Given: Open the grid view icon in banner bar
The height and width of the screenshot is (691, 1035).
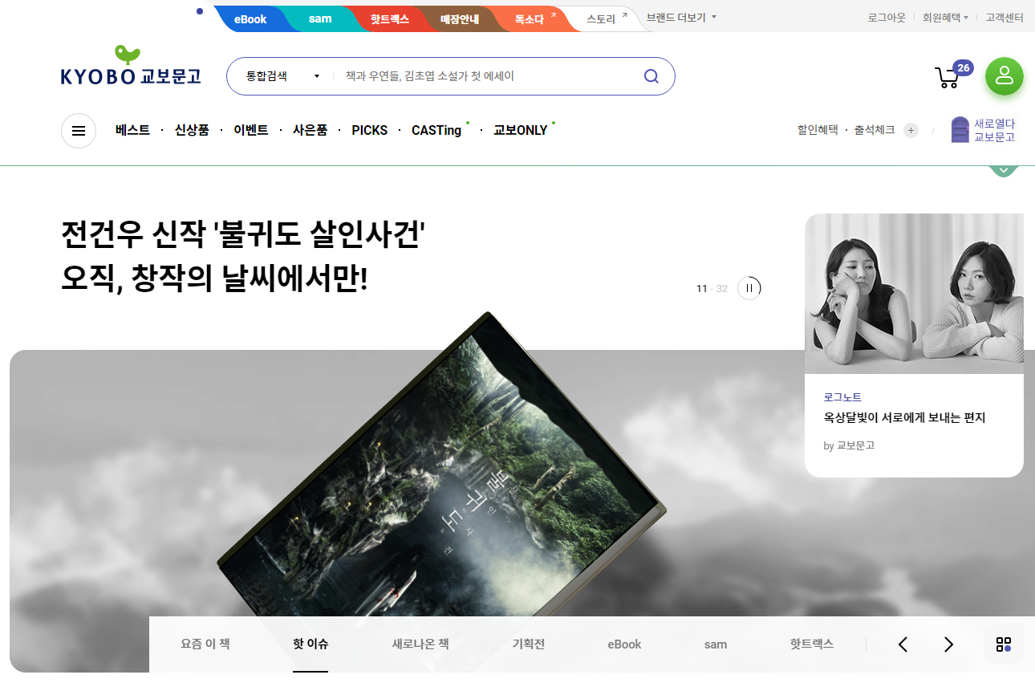Looking at the screenshot, I should click(1004, 644).
